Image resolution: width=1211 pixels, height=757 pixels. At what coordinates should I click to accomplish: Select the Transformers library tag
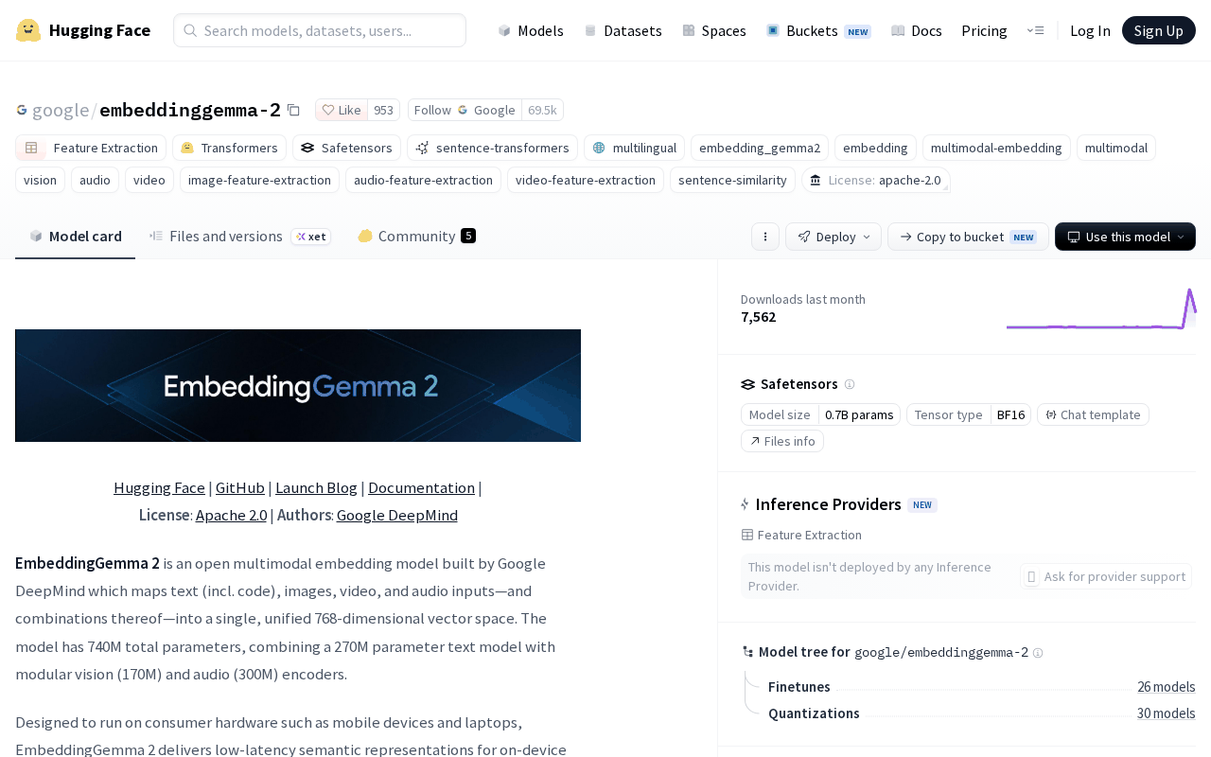pyautogui.click(x=229, y=148)
